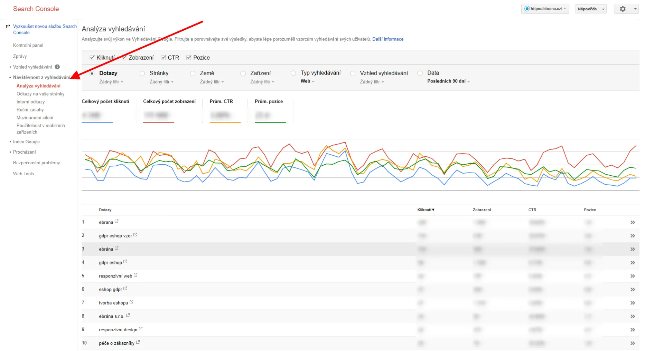Click Vyzkoušet novou službu Search Console link
The height and width of the screenshot is (351, 654).
point(45,29)
